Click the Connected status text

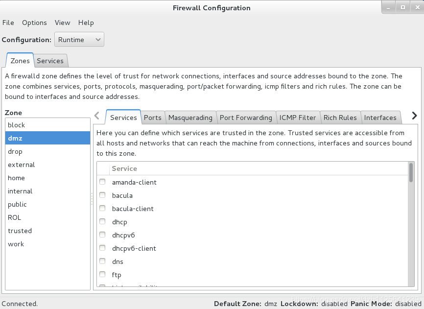point(20,304)
